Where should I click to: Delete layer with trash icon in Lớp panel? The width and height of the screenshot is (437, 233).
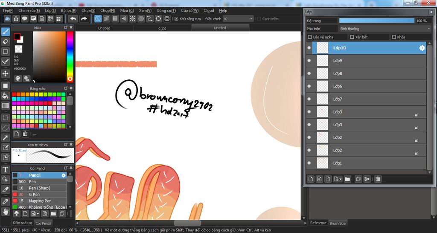tap(378, 179)
